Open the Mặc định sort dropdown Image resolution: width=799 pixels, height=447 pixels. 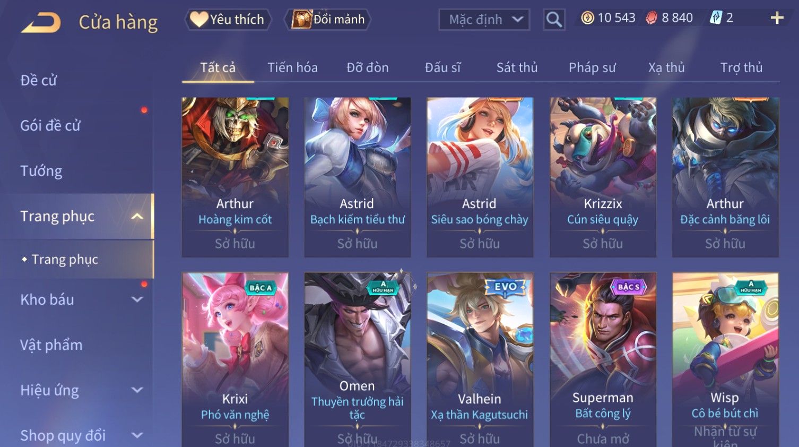[x=484, y=20]
